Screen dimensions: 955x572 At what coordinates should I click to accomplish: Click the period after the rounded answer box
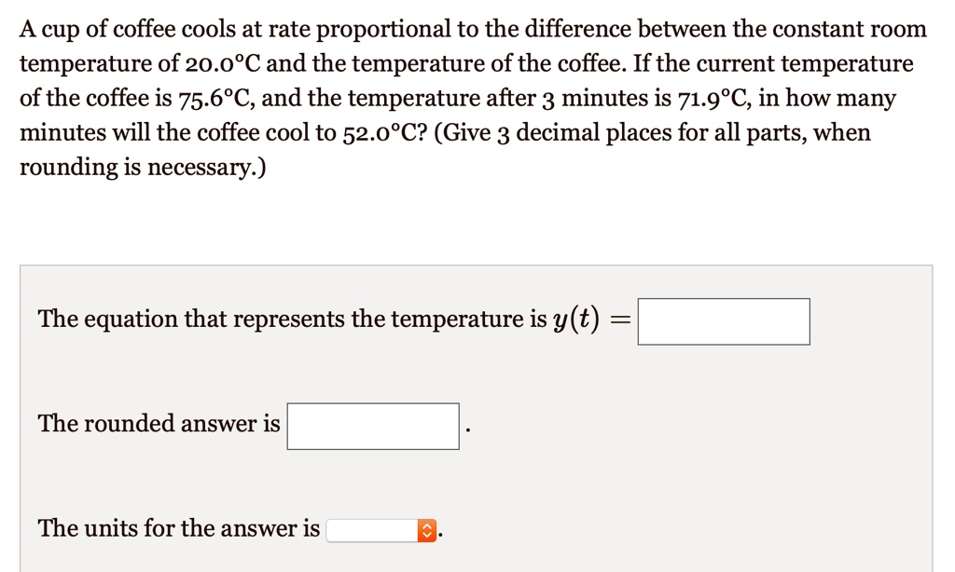tap(466, 431)
